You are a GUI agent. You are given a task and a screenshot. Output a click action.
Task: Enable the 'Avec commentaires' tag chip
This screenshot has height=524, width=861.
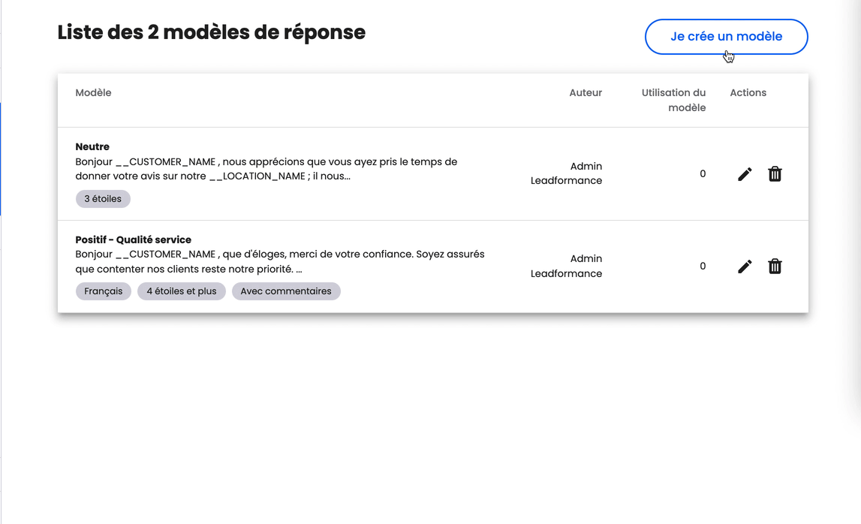286,291
